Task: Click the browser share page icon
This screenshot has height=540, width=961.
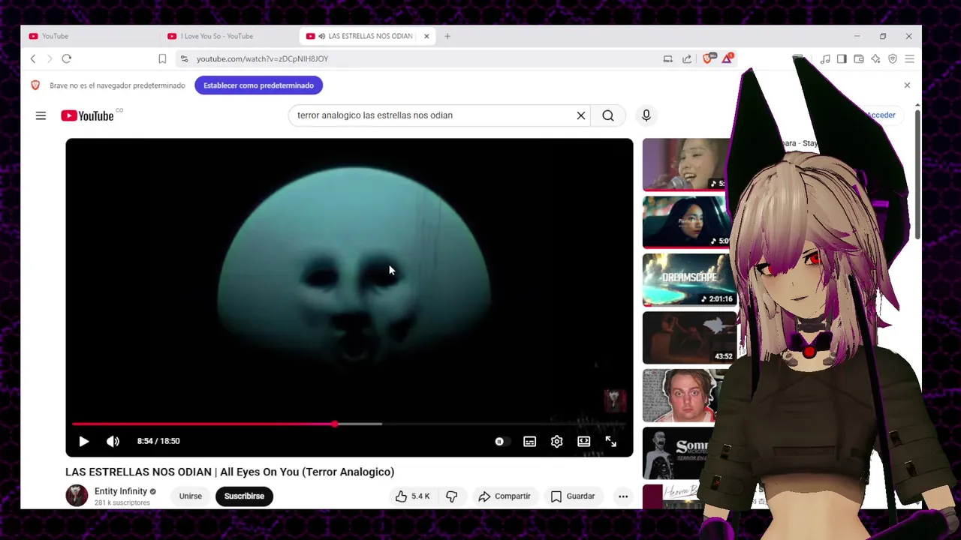Action: (687, 58)
